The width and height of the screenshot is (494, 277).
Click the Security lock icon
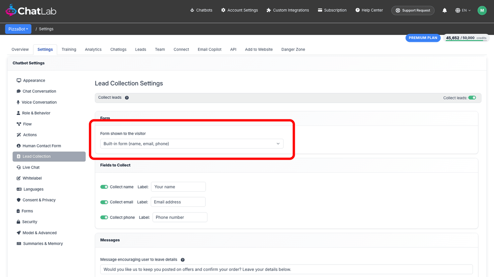[x=18, y=222]
